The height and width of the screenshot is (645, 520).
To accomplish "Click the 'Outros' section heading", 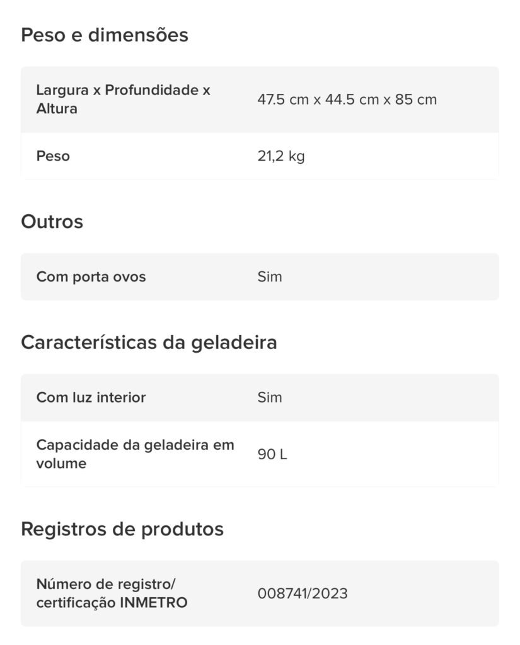I will 52,222.
